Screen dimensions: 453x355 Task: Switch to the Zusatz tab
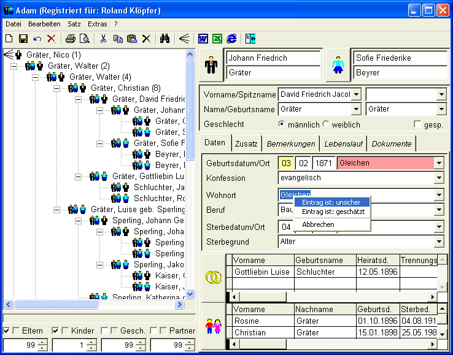pyautogui.click(x=246, y=143)
